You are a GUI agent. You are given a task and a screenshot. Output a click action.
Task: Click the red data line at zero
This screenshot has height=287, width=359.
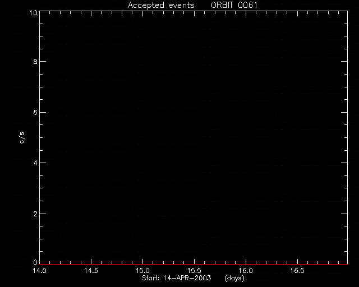[194, 265]
